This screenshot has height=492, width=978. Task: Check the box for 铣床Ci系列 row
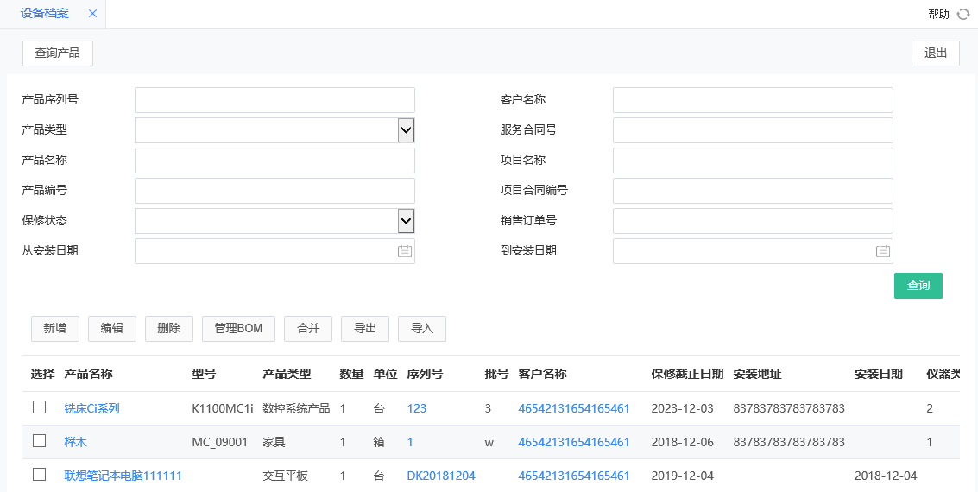pos(39,407)
